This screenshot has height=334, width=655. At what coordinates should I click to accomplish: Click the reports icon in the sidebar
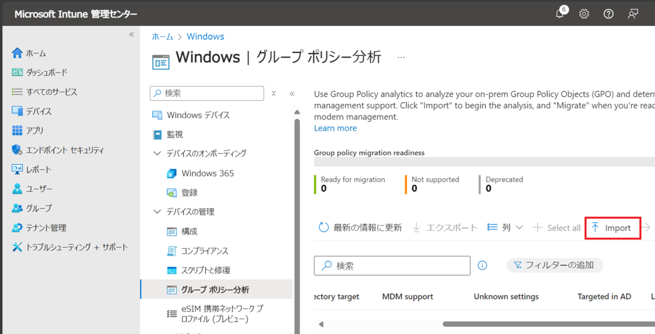click(x=17, y=169)
